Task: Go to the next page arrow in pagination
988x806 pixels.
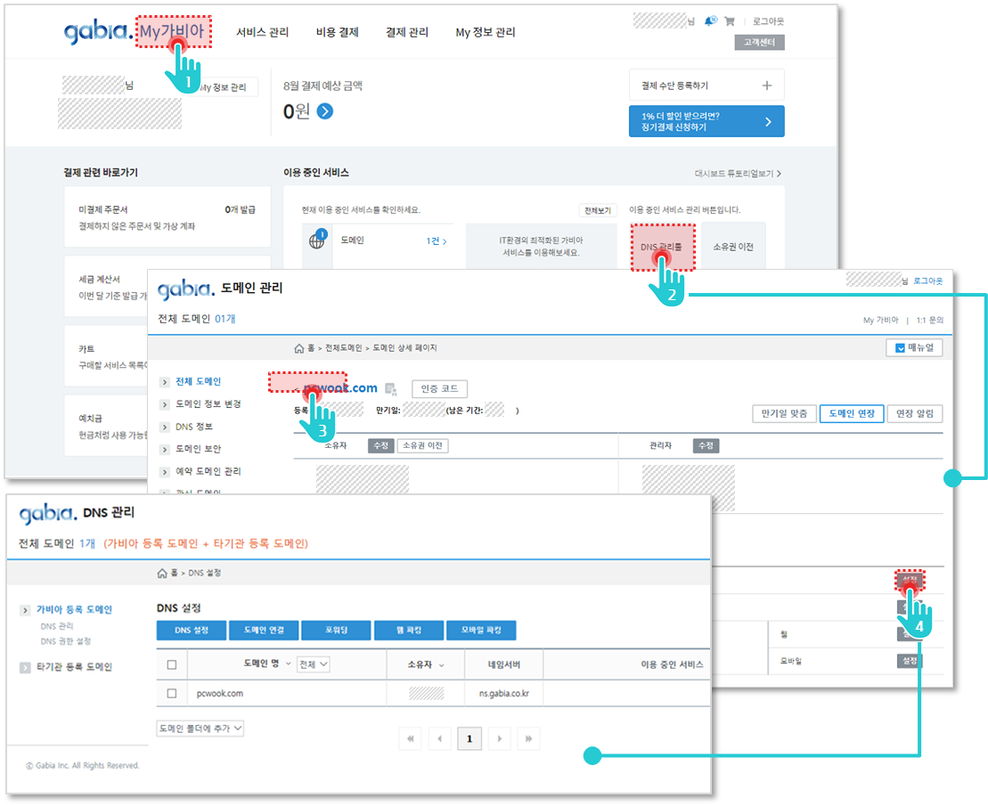Action: click(501, 738)
